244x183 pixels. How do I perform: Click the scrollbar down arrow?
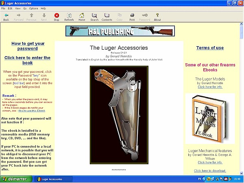241,173
